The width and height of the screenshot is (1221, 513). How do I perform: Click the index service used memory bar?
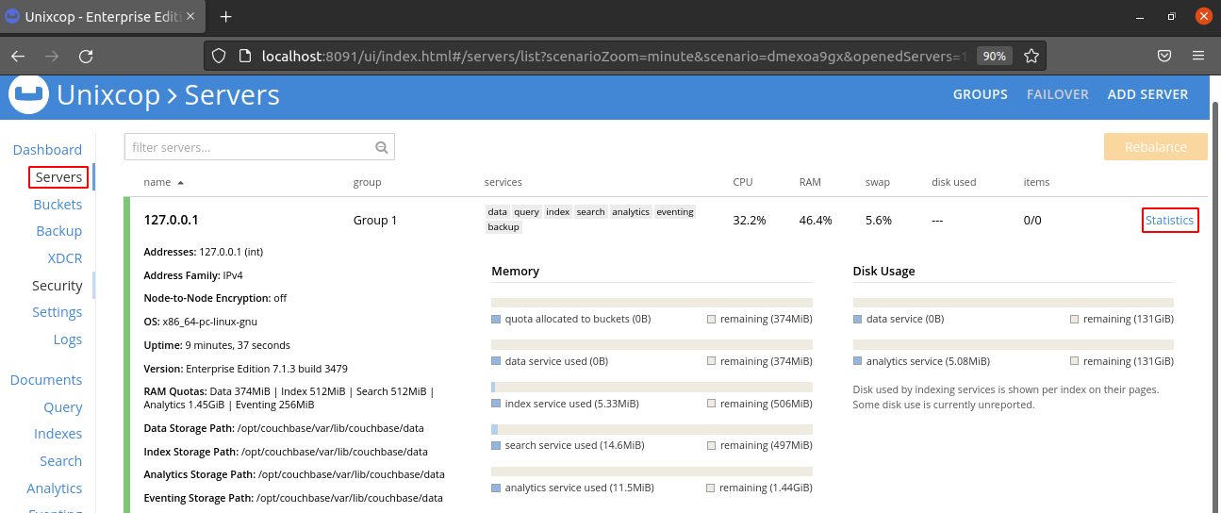pos(652,388)
